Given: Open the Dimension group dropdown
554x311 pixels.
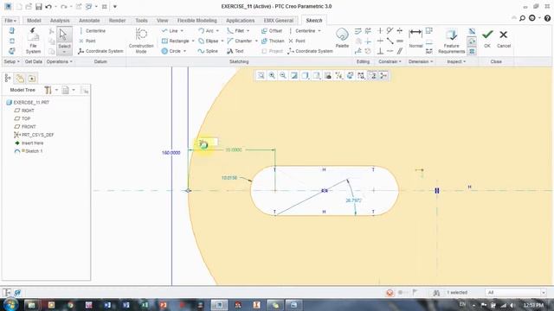Looking at the screenshot, I should coord(421,61).
